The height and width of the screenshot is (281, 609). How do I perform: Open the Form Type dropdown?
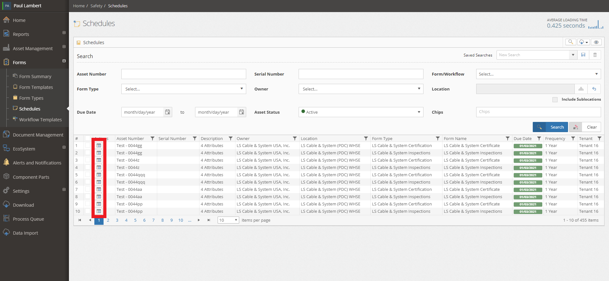[x=184, y=89]
